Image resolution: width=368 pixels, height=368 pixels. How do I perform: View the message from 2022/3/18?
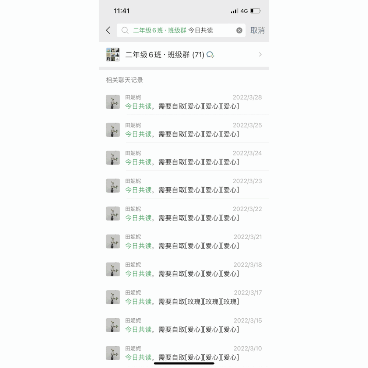coord(184,269)
